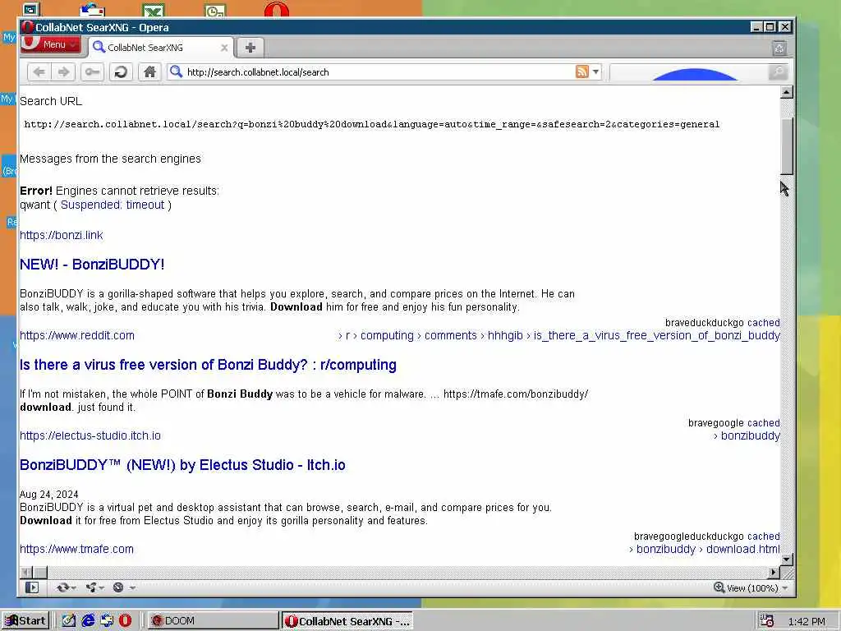Go to the Home page button
841x631 pixels.
149,72
